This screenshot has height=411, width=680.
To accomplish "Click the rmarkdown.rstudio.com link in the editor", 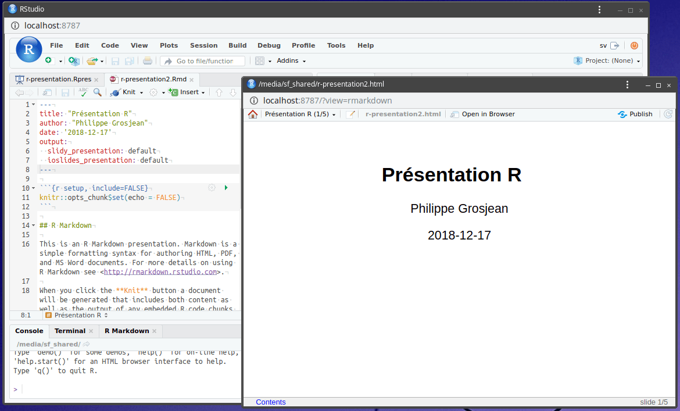I will coord(160,272).
